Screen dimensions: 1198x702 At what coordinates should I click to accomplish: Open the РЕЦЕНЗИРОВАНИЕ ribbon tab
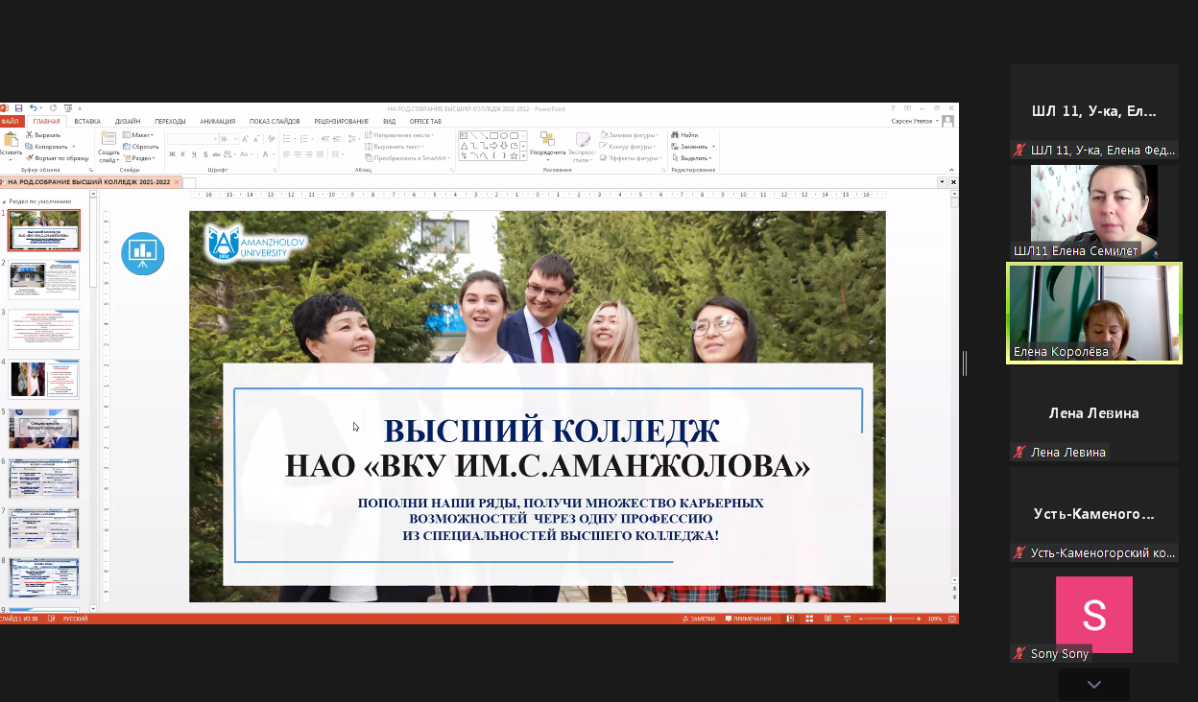coord(341,122)
